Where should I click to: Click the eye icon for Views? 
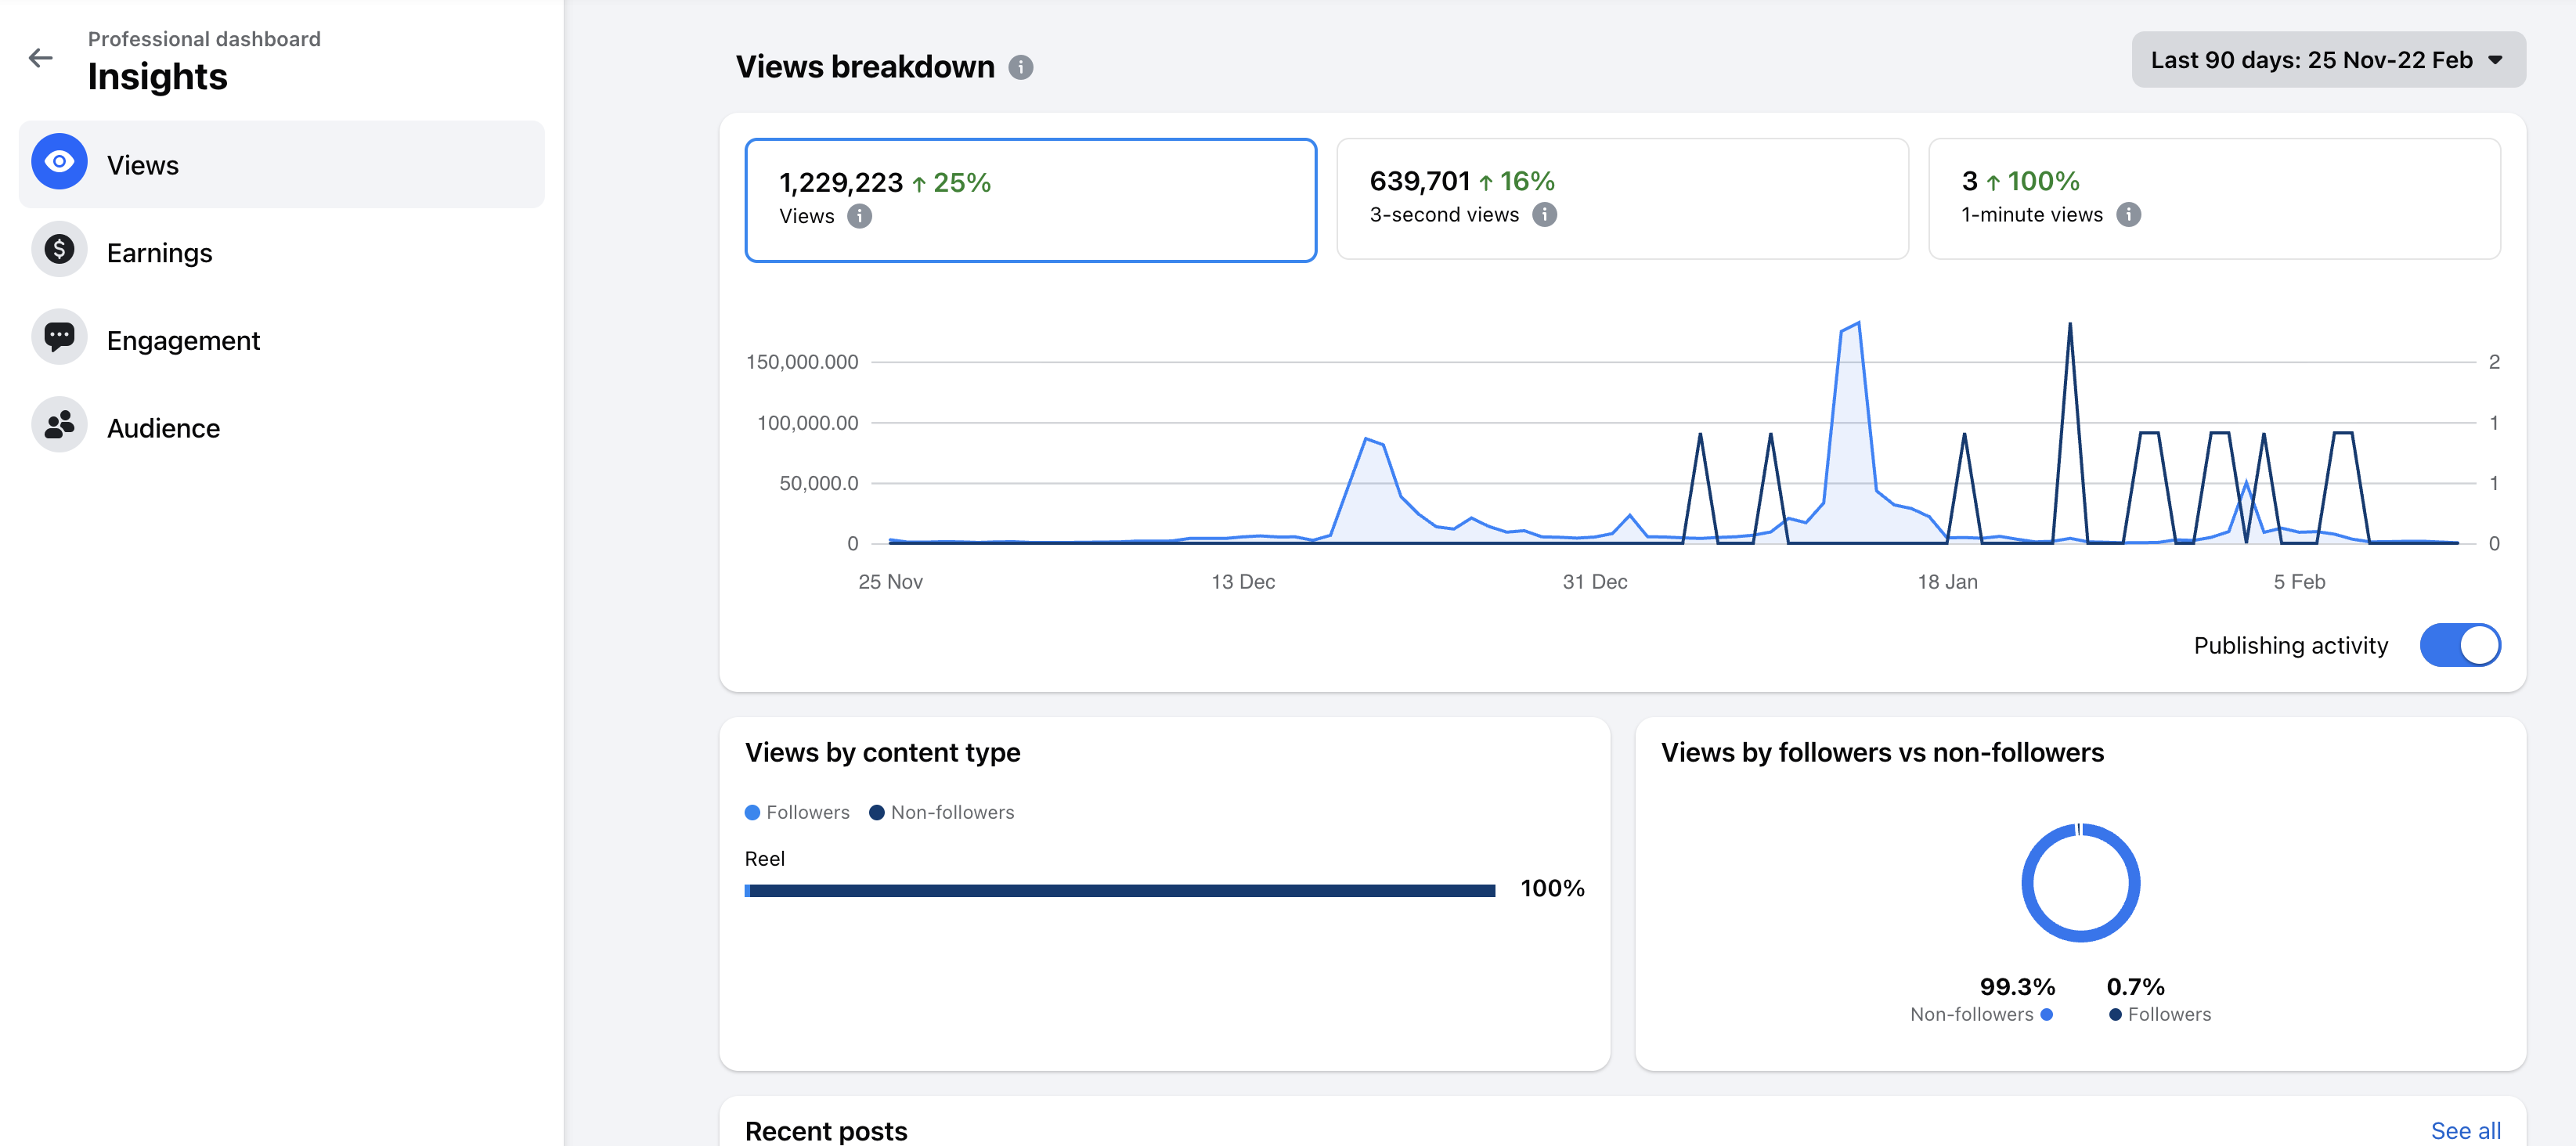click(59, 162)
